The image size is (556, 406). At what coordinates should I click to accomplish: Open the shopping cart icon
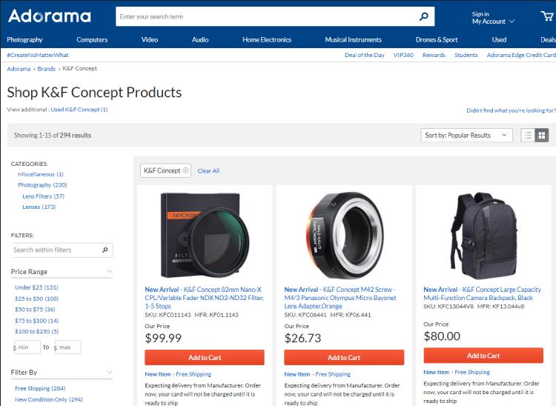[x=546, y=17]
